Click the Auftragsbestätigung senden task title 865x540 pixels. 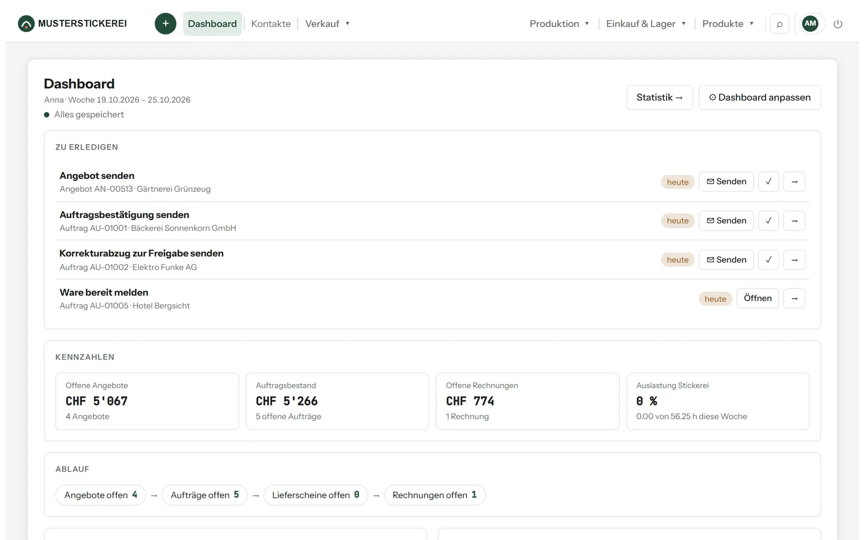(x=124, y=215)
